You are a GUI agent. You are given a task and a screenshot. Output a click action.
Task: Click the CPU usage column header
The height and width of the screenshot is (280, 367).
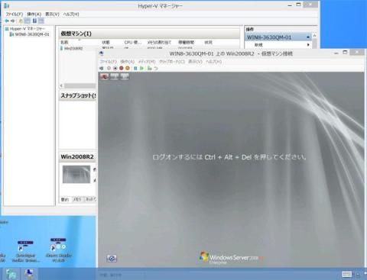(132, 42)
